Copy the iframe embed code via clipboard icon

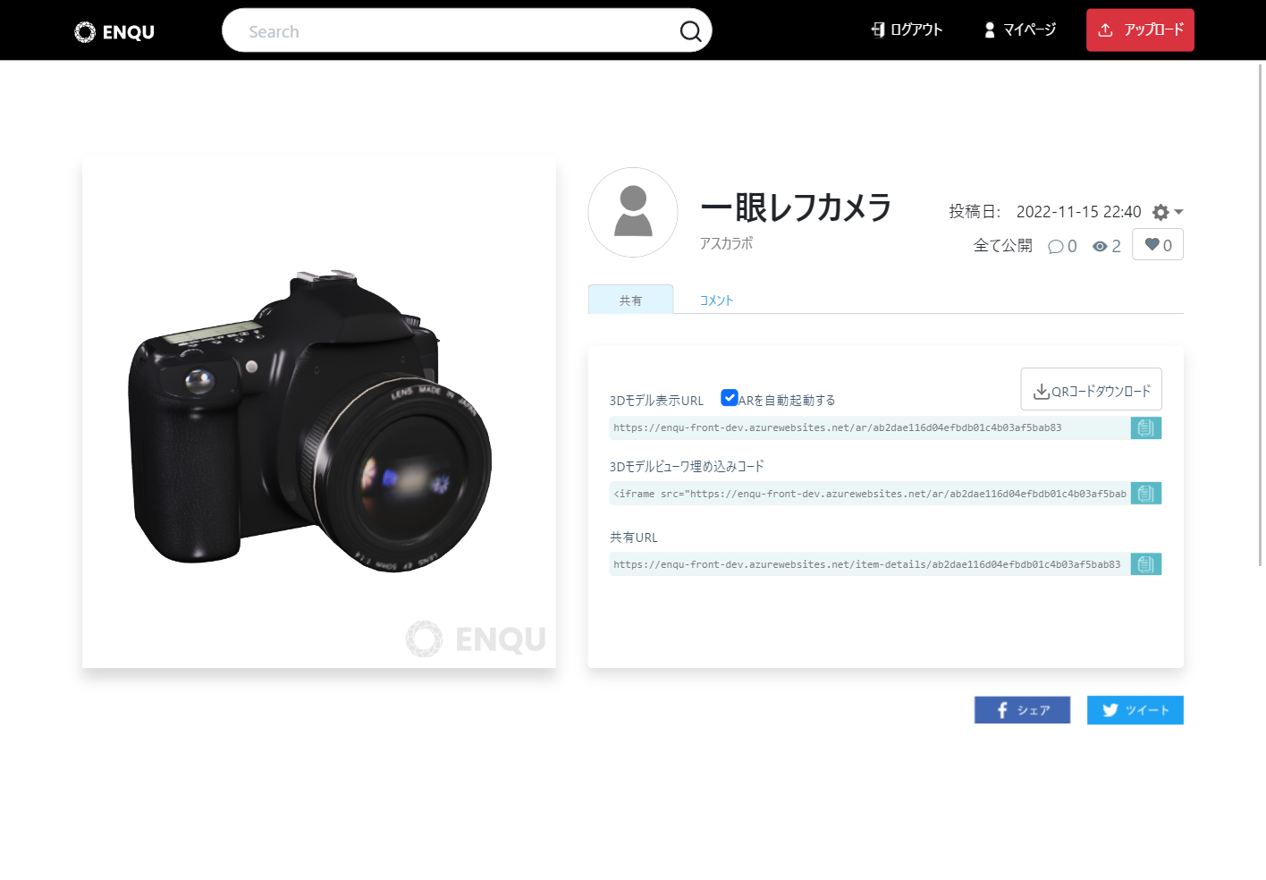pyautogui.click(x=1145, y=493)
